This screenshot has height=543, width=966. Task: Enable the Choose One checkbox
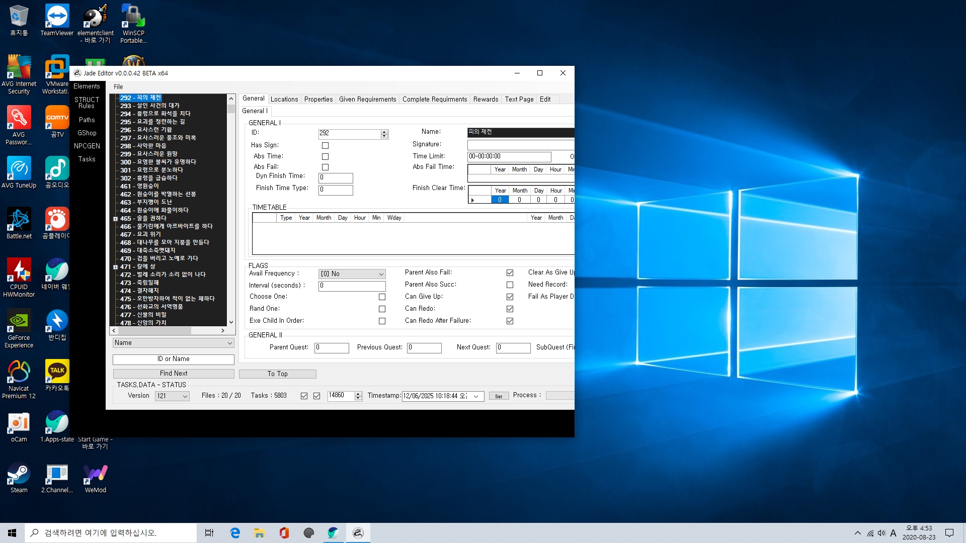[382, 297]
